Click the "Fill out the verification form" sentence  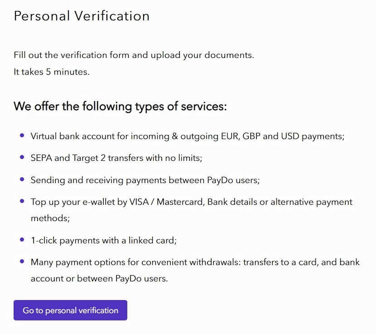pos(134,55)
